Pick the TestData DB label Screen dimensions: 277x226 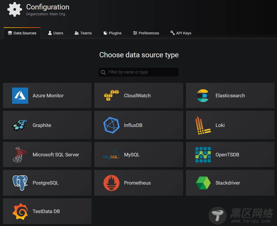pos(46,211)
